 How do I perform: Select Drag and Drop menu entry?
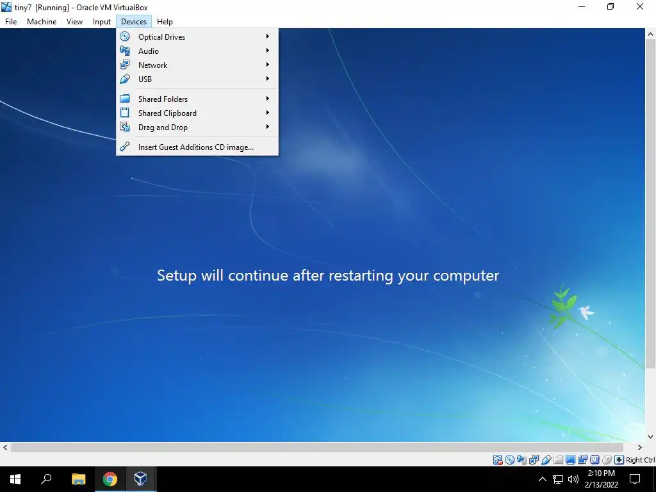[197, 127]
